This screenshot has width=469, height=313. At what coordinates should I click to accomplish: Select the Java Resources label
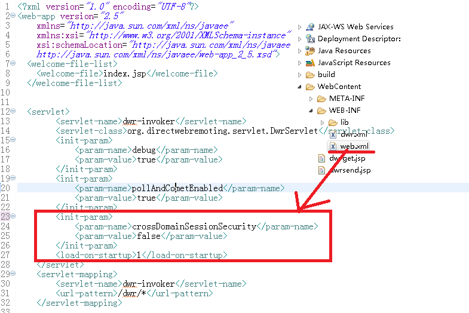tap(344, 51)
